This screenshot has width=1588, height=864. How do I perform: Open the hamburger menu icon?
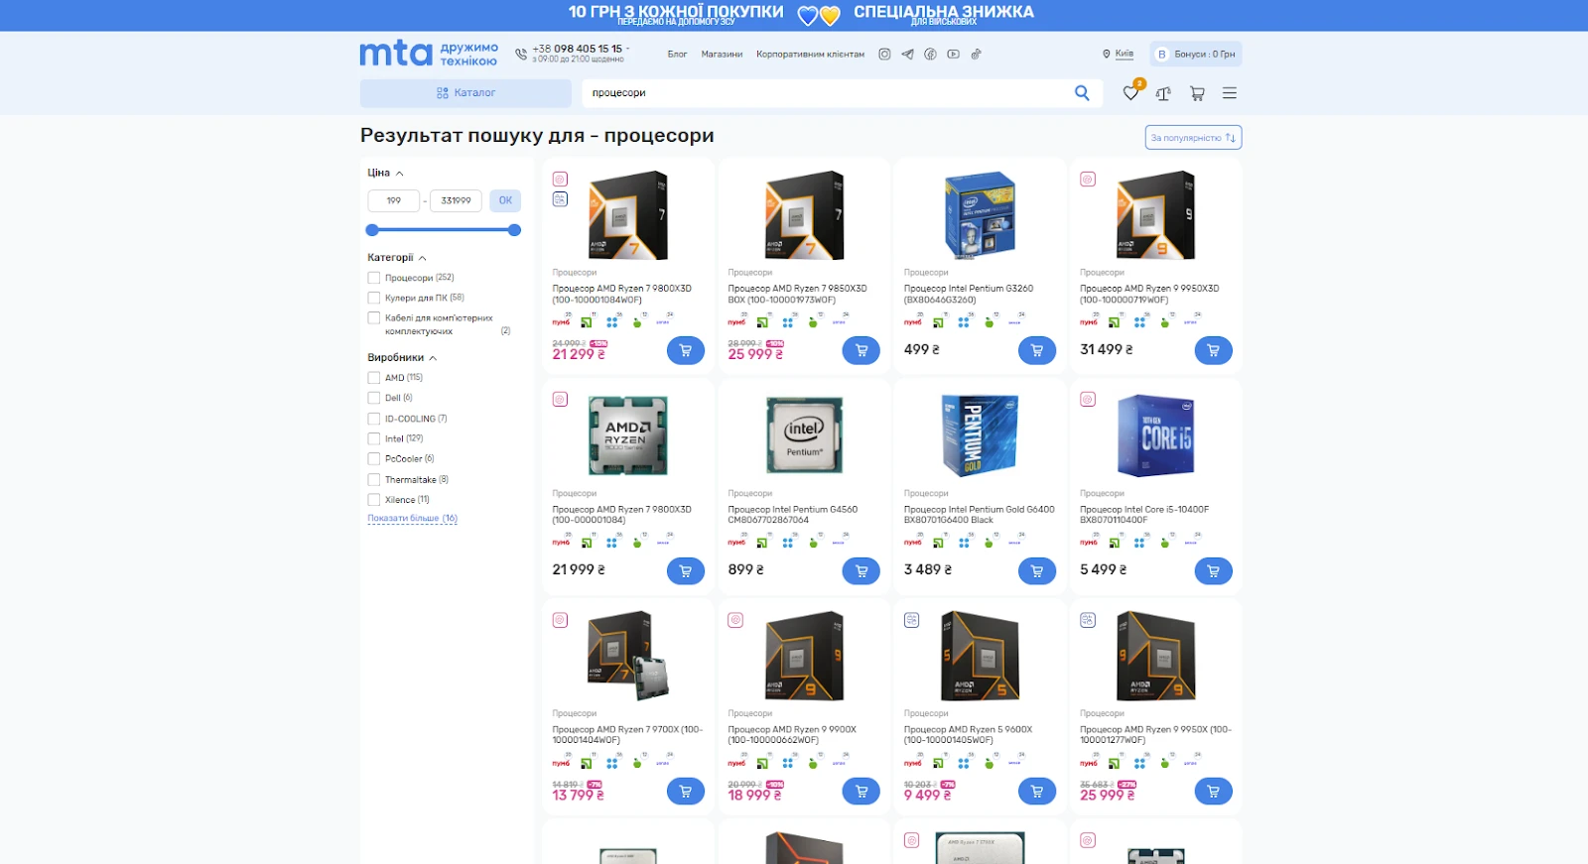coord(1230,93)
